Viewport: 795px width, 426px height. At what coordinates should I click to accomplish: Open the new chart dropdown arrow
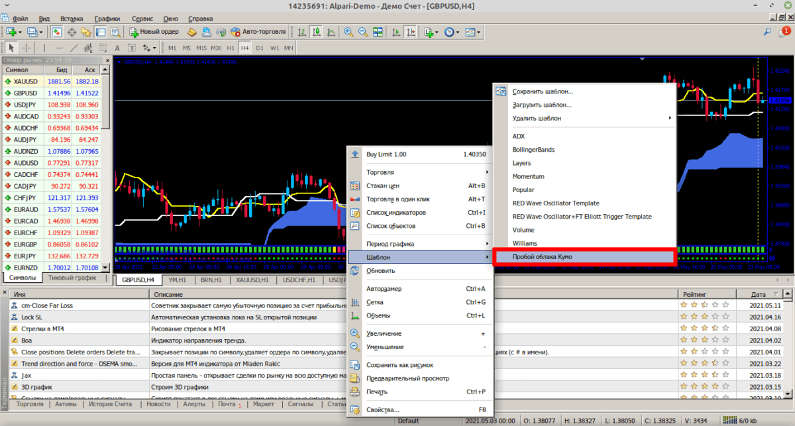coord(20,32)
